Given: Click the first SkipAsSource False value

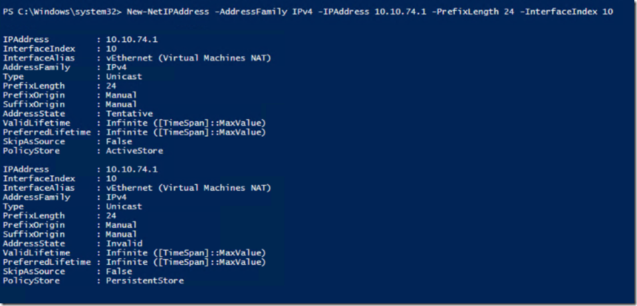Looking at the screenshot, I should click(119, 141).
